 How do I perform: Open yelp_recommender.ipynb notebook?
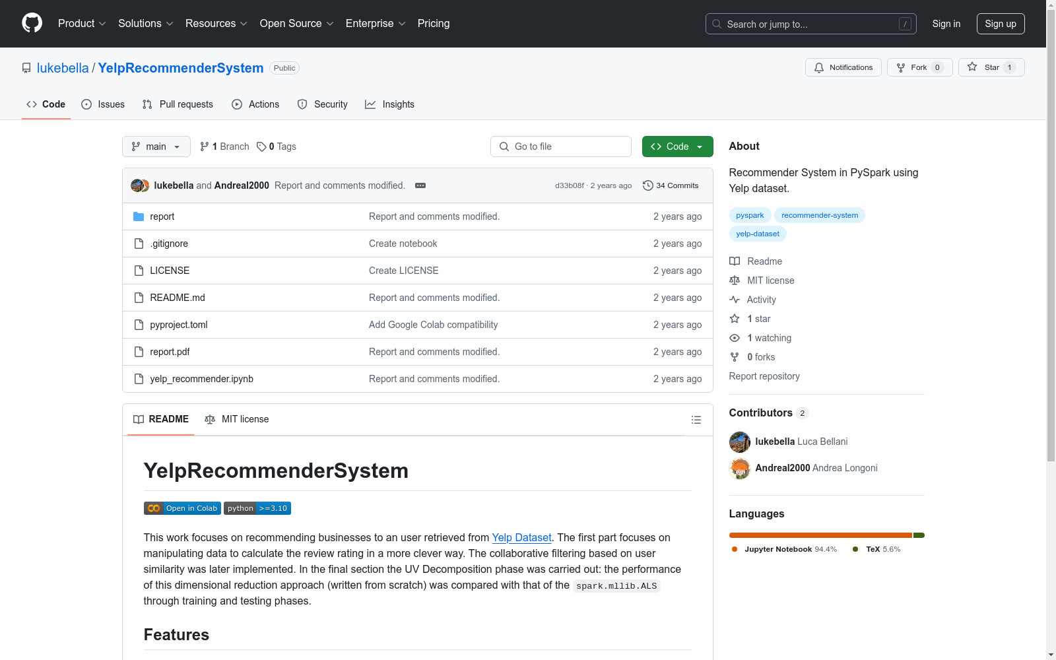pos(201,379)
